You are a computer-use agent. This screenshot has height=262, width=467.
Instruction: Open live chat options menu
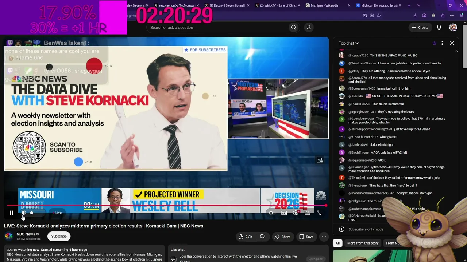[x=442, y=43]
